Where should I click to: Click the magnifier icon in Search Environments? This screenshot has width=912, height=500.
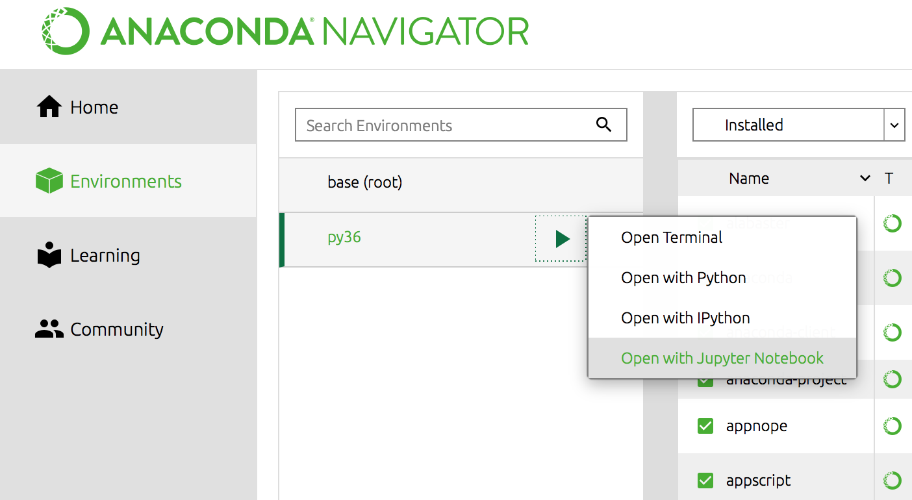(x=604, y=124)
